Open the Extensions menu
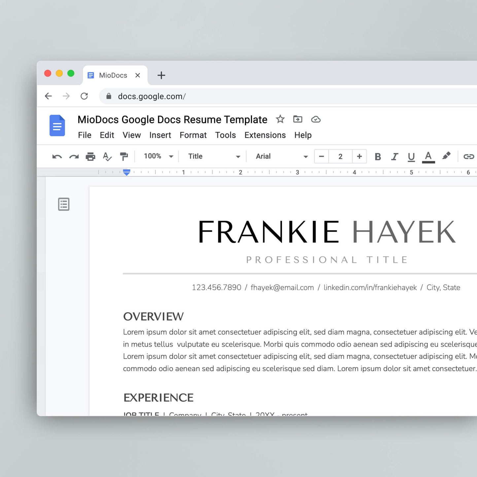This screenshot has width=477, height=477. pyautogui.click(x=265, y=135)
